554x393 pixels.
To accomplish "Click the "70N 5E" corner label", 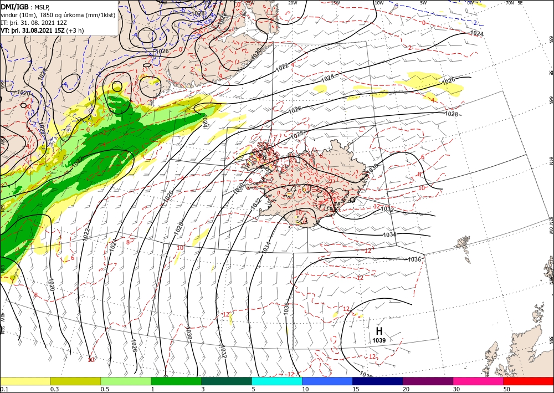I will point(514,3).
